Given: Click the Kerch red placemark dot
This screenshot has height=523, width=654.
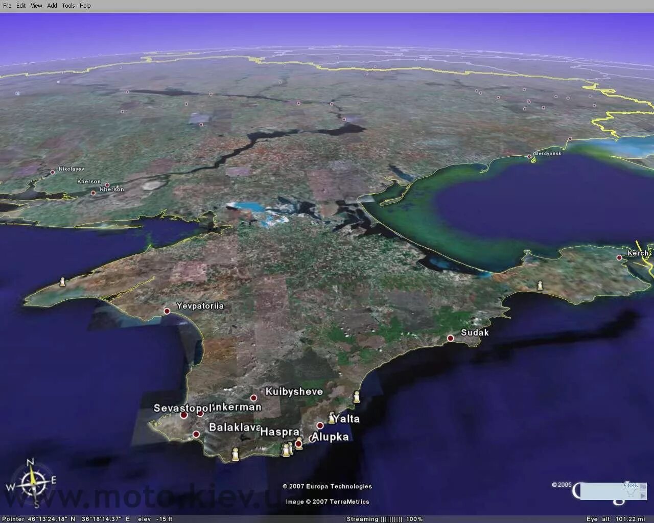Looking at the screenshot, I should 619,257.
